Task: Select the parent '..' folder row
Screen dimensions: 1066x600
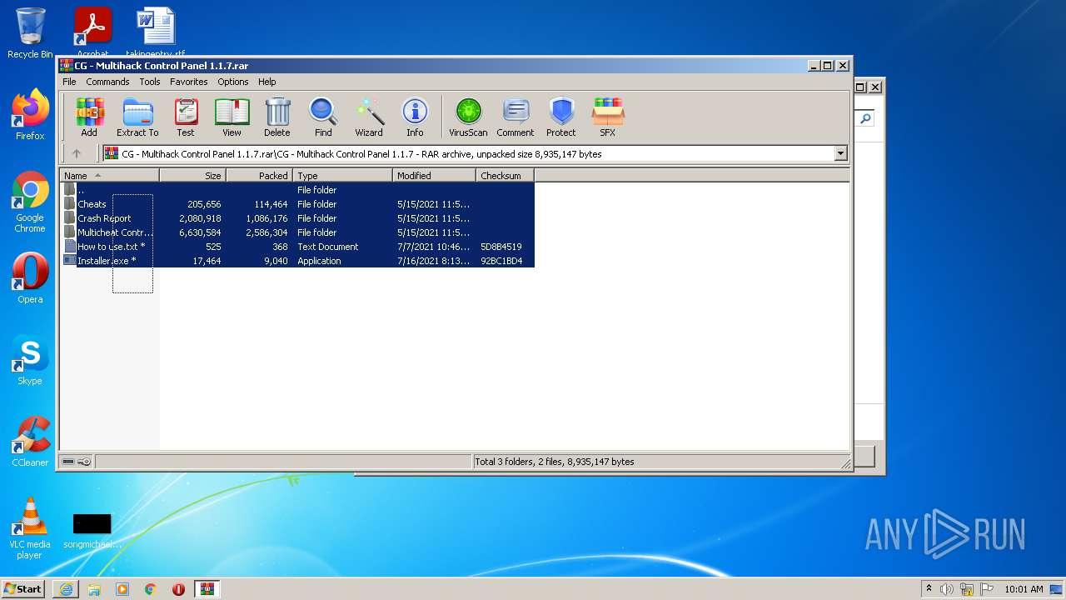Action: (x=297, y=190)
